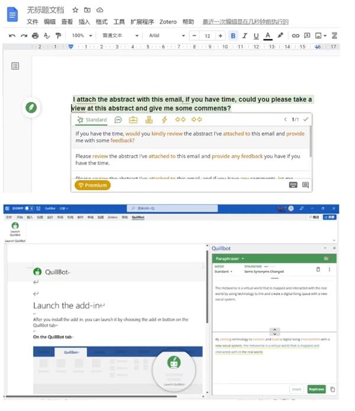Choose the 'Please review the abstract' suggestion
355x411 pixels.
[190, 160]
